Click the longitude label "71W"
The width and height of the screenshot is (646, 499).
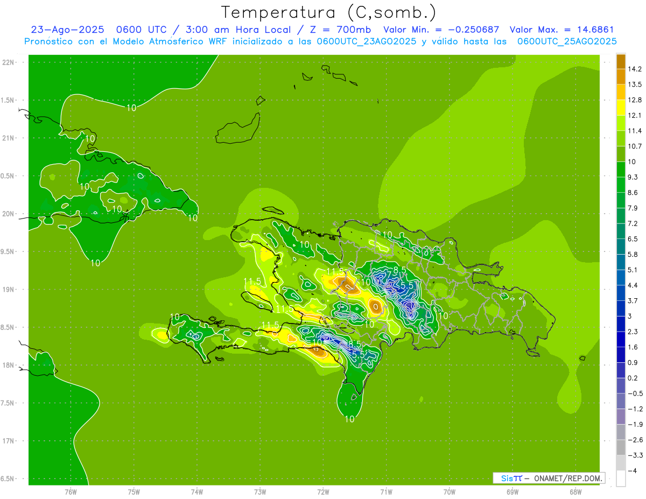pyautogui.click(x=386, y=491)
